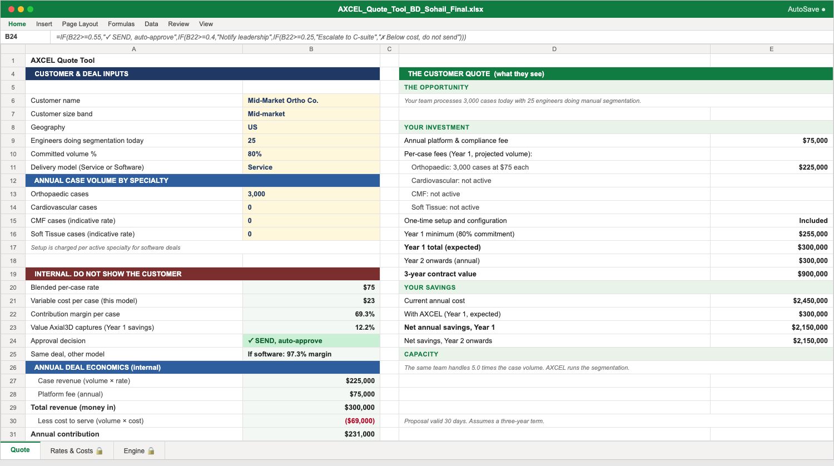This screenshot has height=466, width=834.
Task: Select the SEND, auto-approve decision cell
Action: pyautogui.click(x=311, y=341)
